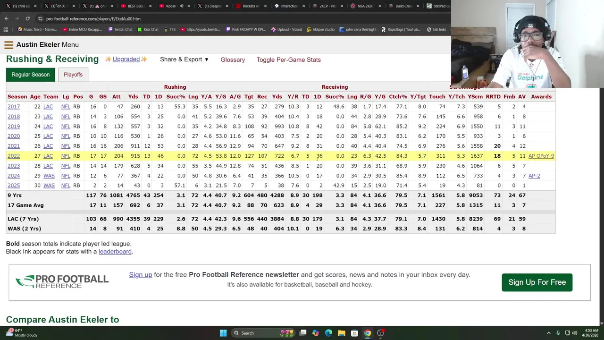Viewport: 604px width, 340px height.
Task: Switch to the Rockets vs browser tab
Action: pos(249,6)
